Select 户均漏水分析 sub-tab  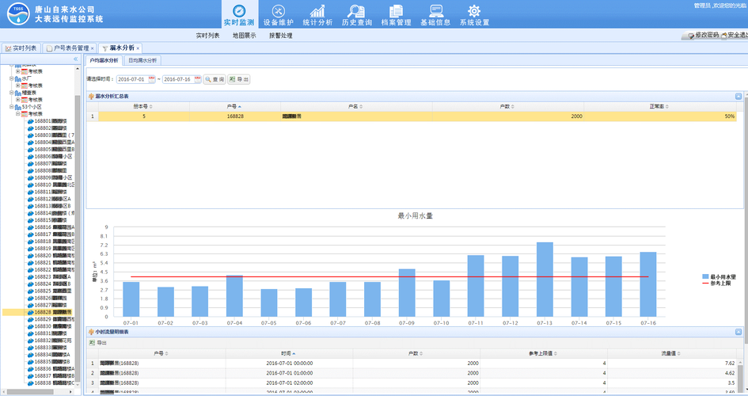pos(104,61)
